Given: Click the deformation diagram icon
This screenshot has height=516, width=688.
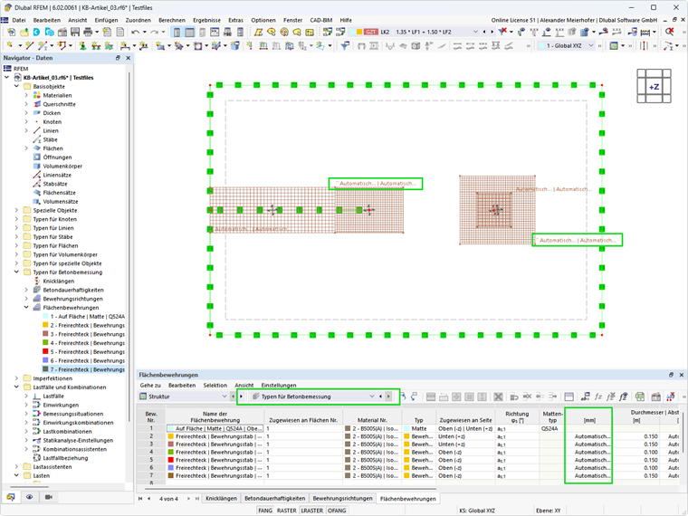Looking at the screenshot, I should pos(389,45).
